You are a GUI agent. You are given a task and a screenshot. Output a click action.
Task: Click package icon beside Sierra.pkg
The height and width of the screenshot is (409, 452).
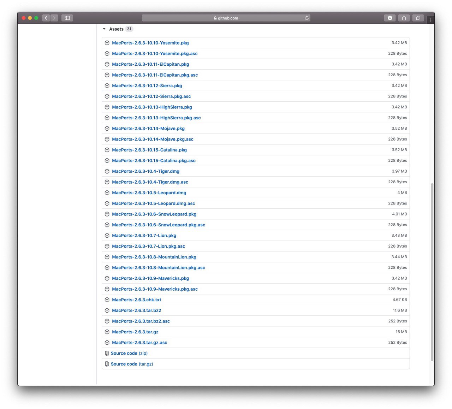107,86
